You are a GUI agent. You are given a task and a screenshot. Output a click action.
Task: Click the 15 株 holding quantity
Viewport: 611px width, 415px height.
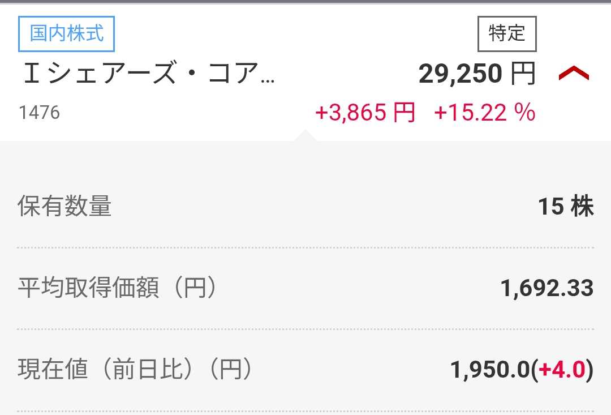(566, 207)
